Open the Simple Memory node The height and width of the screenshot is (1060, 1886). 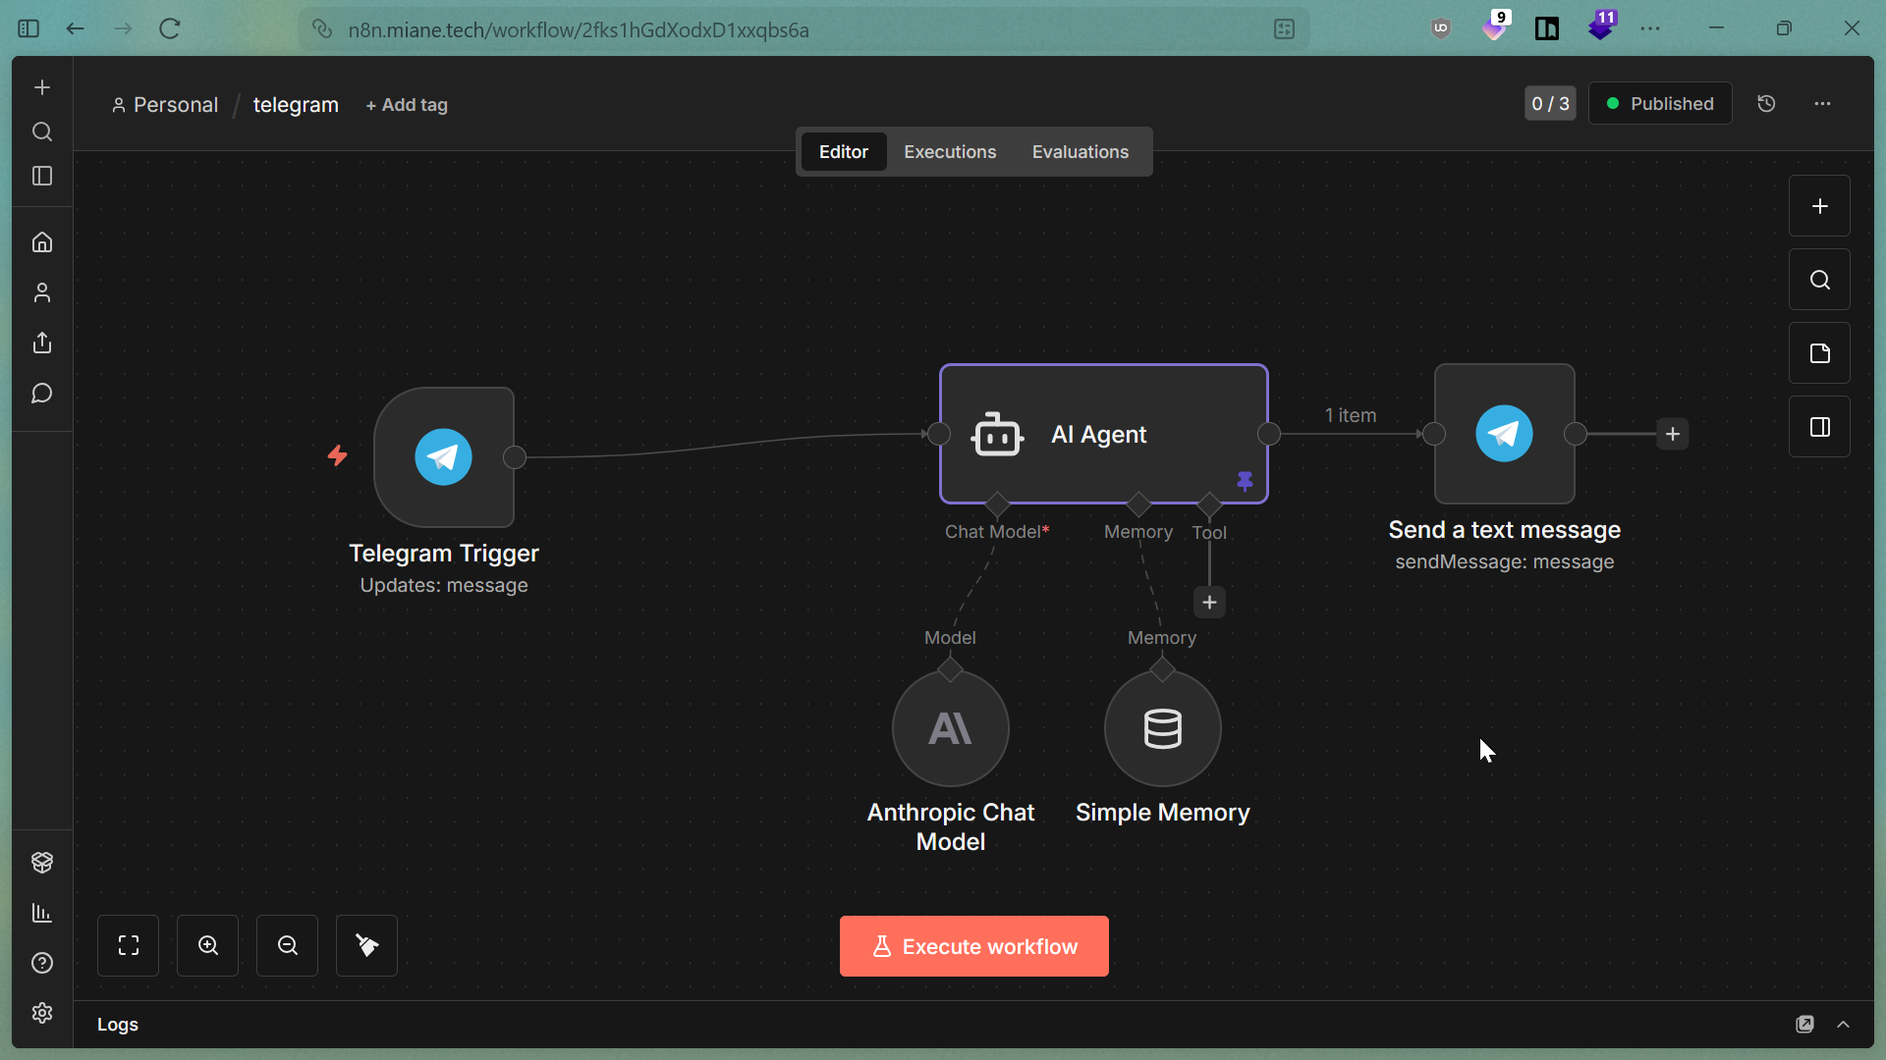coord(1162,728)
